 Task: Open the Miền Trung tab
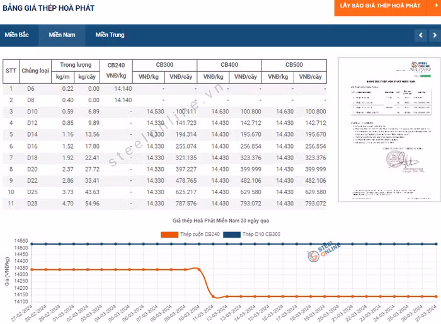(110, 35)
